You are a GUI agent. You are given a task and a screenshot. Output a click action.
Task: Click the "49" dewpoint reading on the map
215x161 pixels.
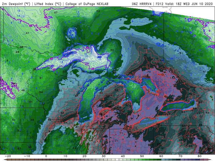click(17, 52)
